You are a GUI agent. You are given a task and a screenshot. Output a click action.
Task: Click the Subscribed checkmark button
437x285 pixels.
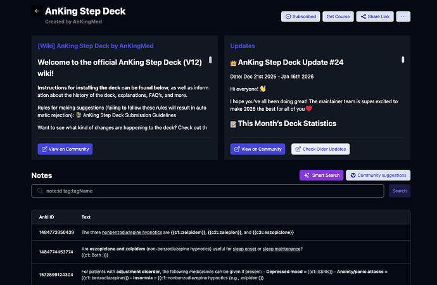300,16
